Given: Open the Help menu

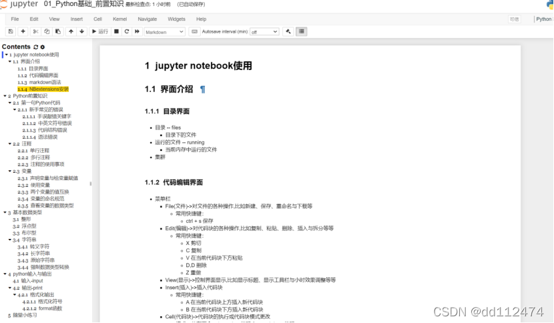Looking at the screenshot, I should (201, 19).
